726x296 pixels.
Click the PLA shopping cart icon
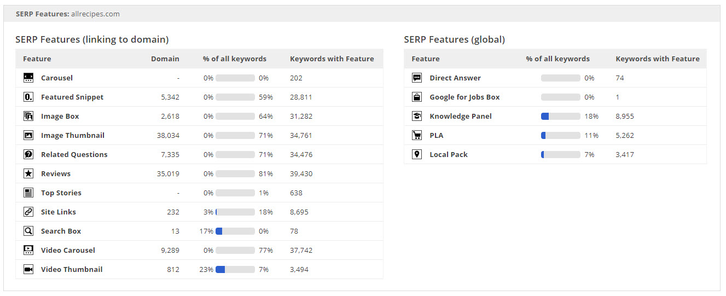tap(417, 135)
